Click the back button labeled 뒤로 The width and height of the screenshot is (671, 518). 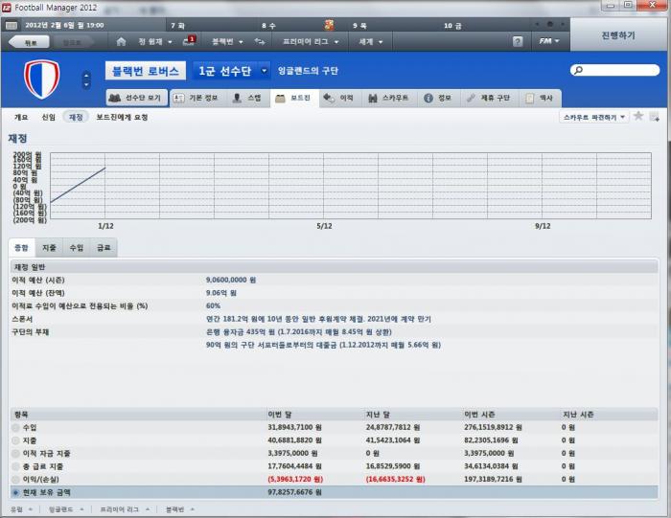[x=29, y=42]
